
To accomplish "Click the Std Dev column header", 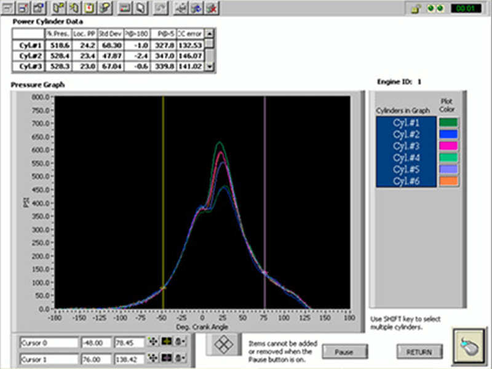I will tap(111, 34).
